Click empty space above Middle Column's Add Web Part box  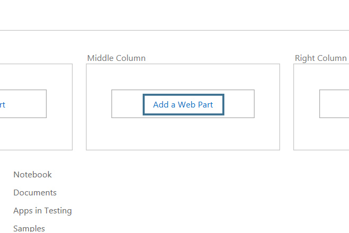[x=183, y=77]
